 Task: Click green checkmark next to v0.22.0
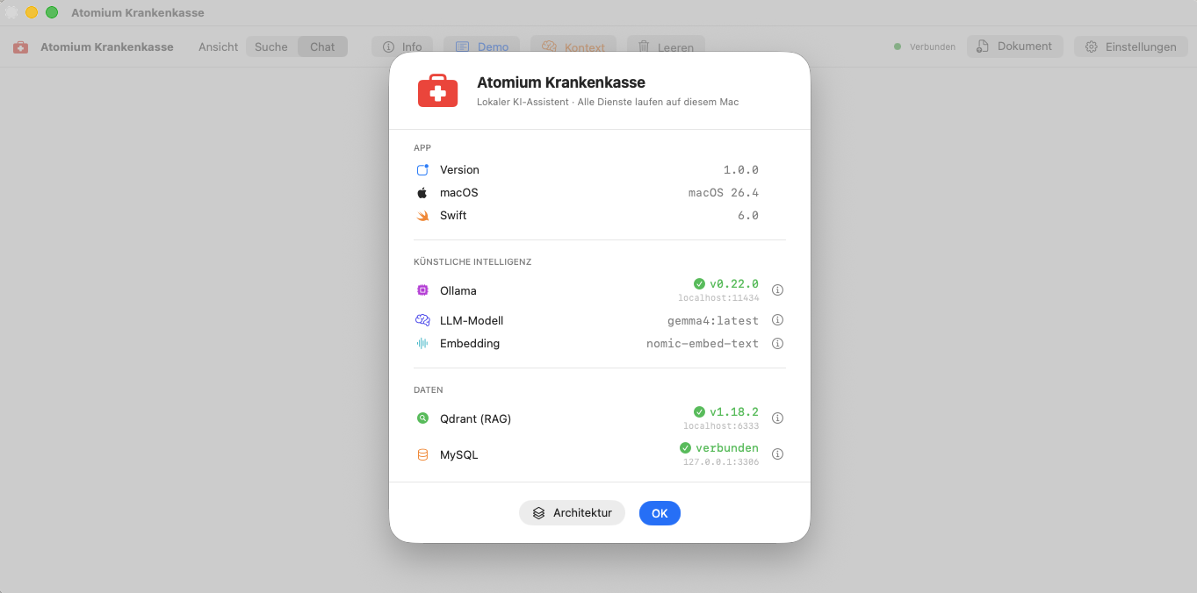pos(699,283)
